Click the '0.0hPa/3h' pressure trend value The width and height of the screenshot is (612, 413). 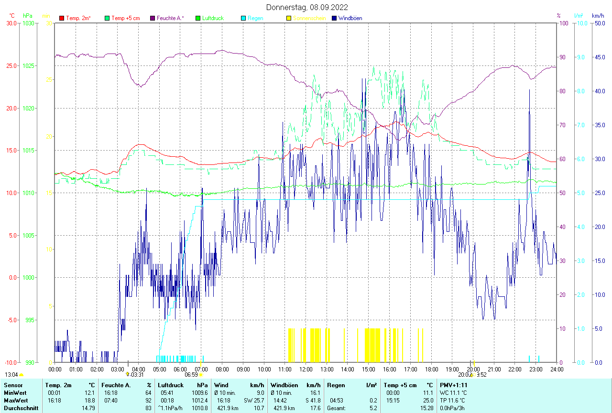[453, 408]
